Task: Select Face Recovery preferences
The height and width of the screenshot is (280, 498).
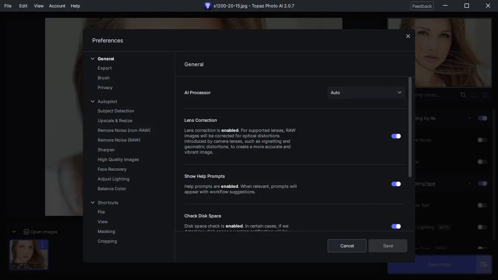Action: tap(112, 169)
